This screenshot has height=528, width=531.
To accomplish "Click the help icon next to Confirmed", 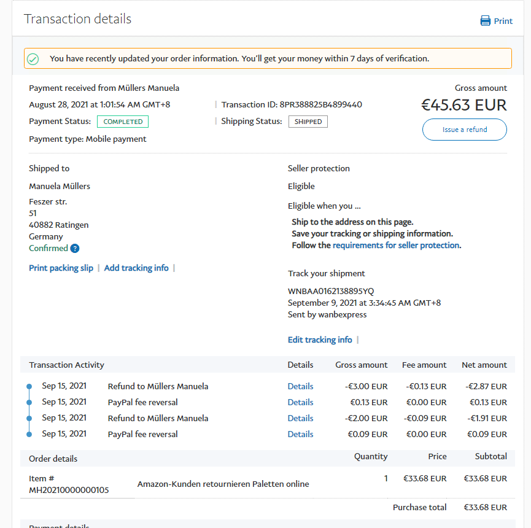I will coord(75,249).
